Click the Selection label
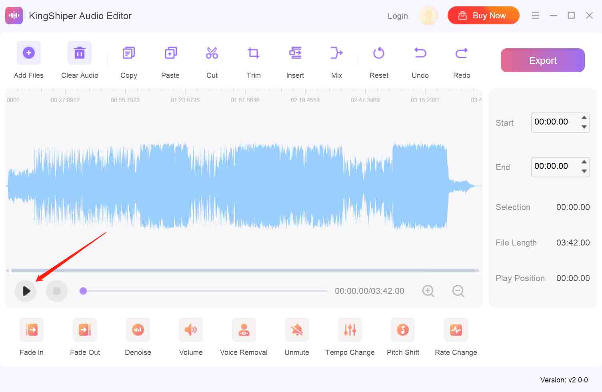The image size is (602, 392). pyautogui.click(x=513, y=207)
